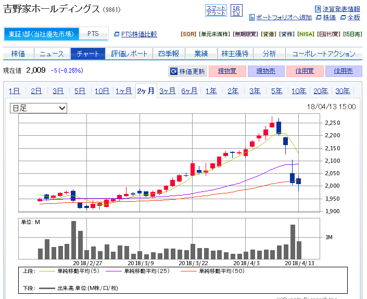This screenshot has width=367, height=299.
Task: Click the [日計り買] label
Action: [x=328, y=34]
